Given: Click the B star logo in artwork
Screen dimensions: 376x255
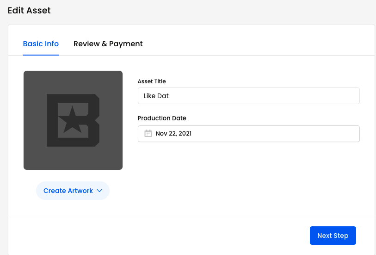Looking at the screenshot, I should pos(73,120).
